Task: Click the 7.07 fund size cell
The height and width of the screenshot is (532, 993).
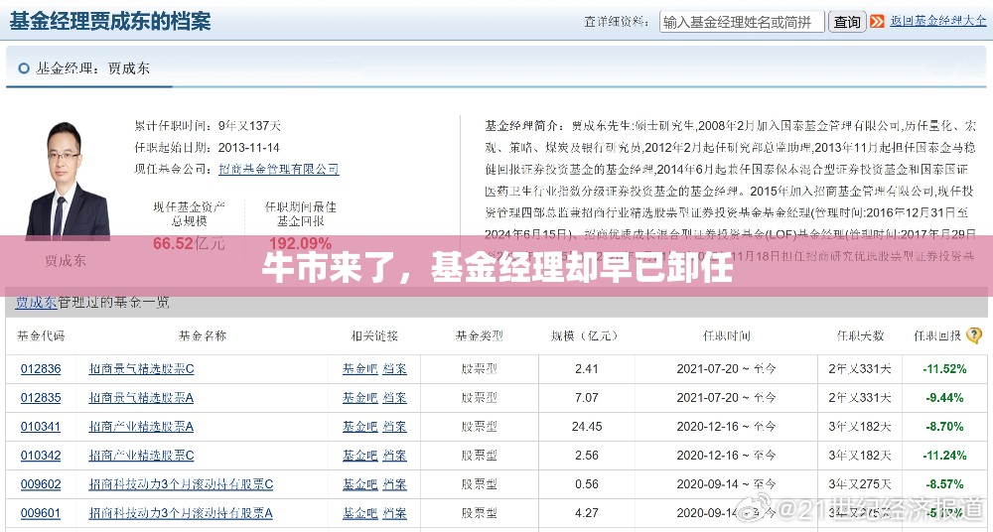Action: coord(587,398)
